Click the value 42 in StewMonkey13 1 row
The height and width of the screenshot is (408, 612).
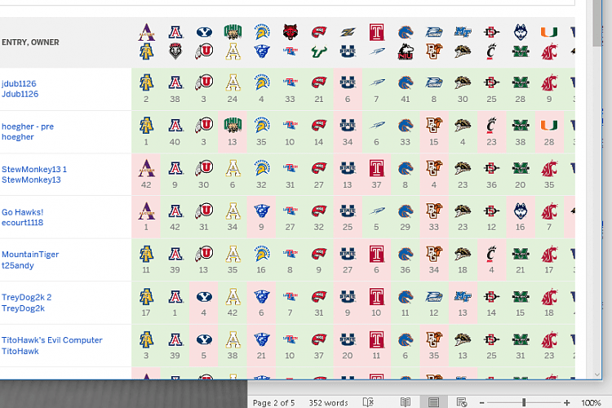tap(146, 184)
